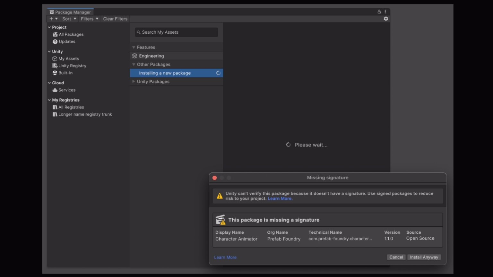Image resolution: width=493 pixels, height=277 pixels.
Task: Open the Sort dropdown
Action: 69,19
